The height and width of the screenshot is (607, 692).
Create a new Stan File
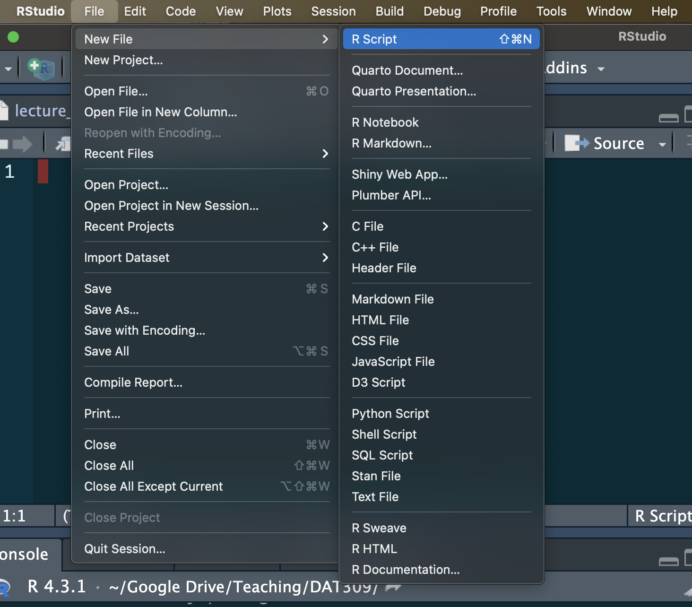pyautogui.click(x=441, y=476)
